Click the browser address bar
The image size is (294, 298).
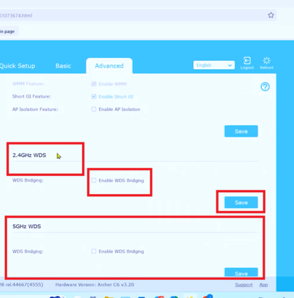click(x=138, y=15)
